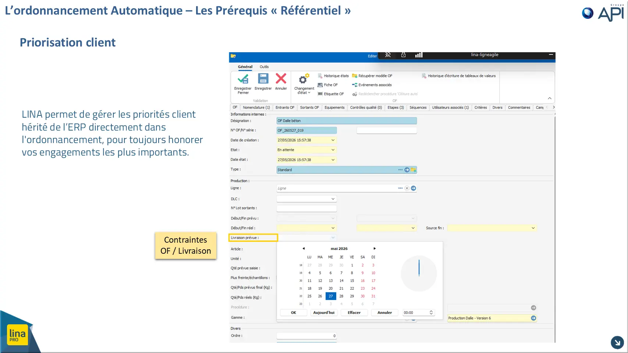Select the Commentaires tab

(x=519, y=107)
